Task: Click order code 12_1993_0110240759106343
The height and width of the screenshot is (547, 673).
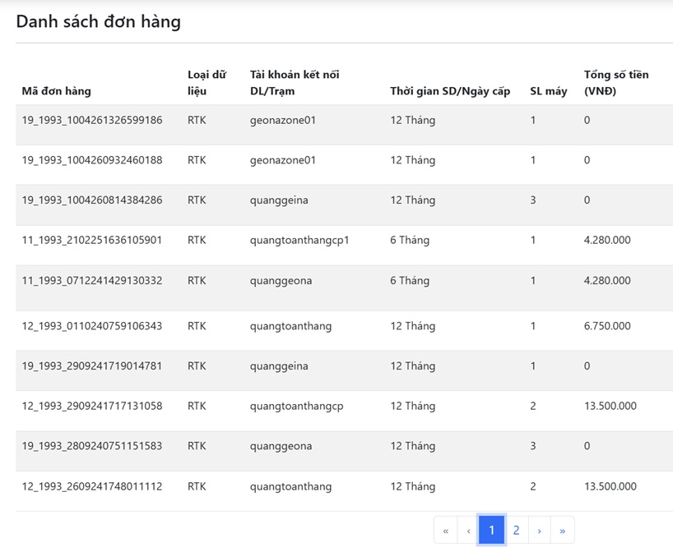Action: (92, 326)
